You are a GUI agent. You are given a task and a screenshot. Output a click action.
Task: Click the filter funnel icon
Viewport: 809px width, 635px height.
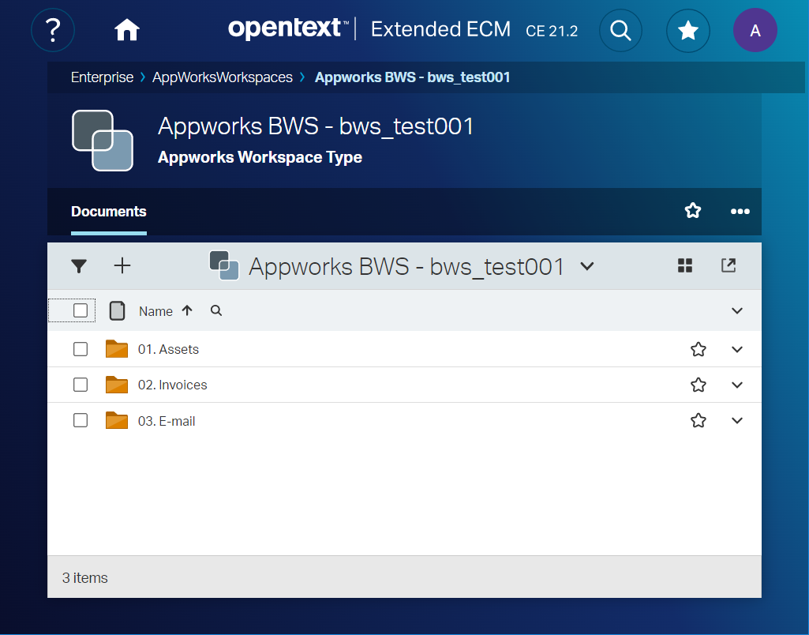click(x=79, y=266)
